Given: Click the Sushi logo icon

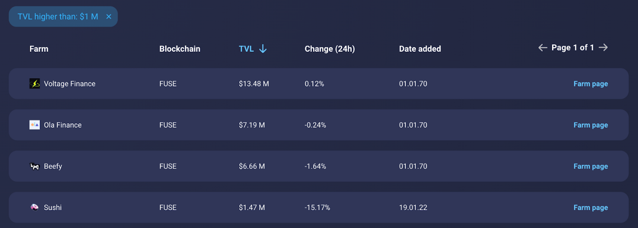Looking at the screenshot, I should coord(35,208).
